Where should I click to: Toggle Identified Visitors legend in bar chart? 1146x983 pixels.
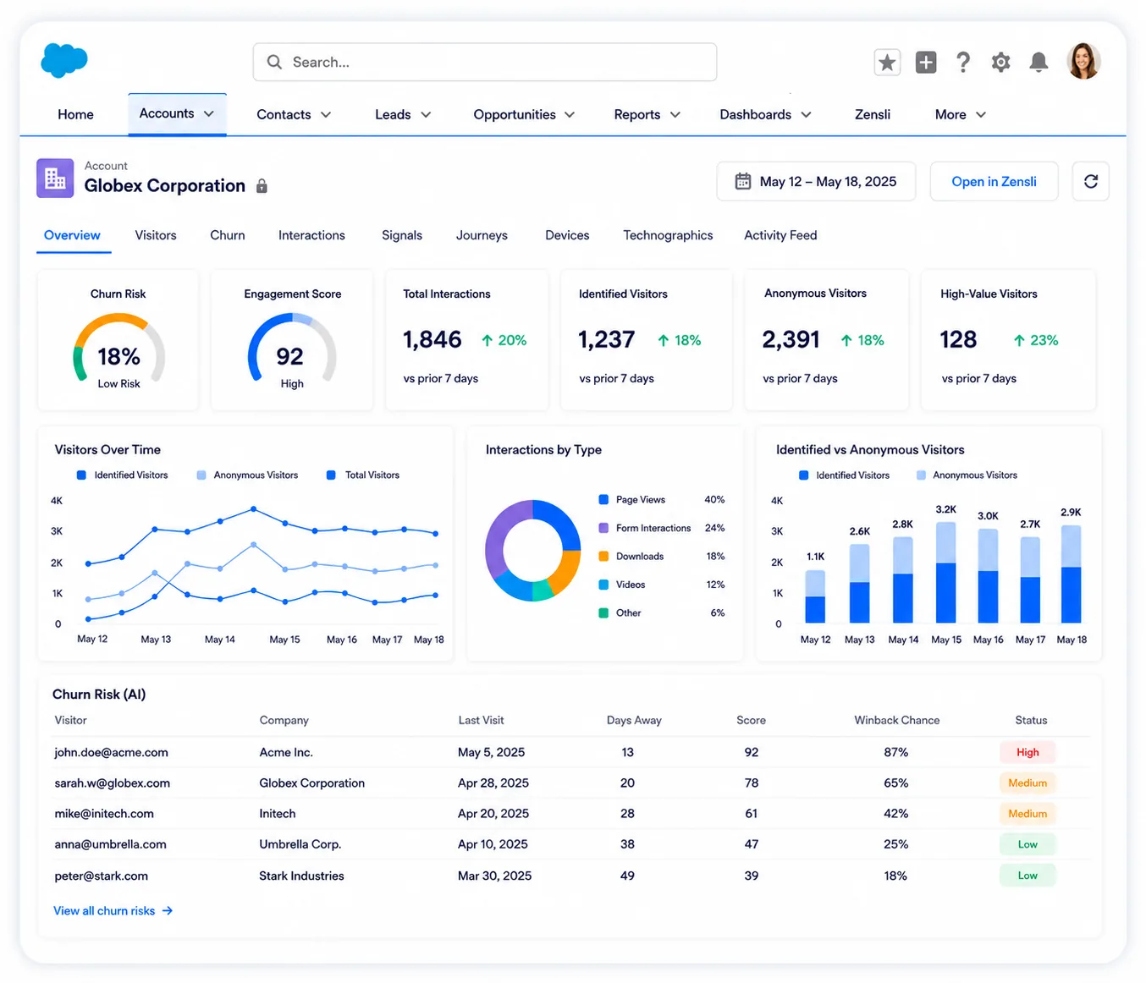845,475
